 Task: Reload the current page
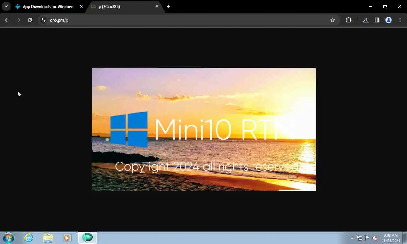(30, 20)
